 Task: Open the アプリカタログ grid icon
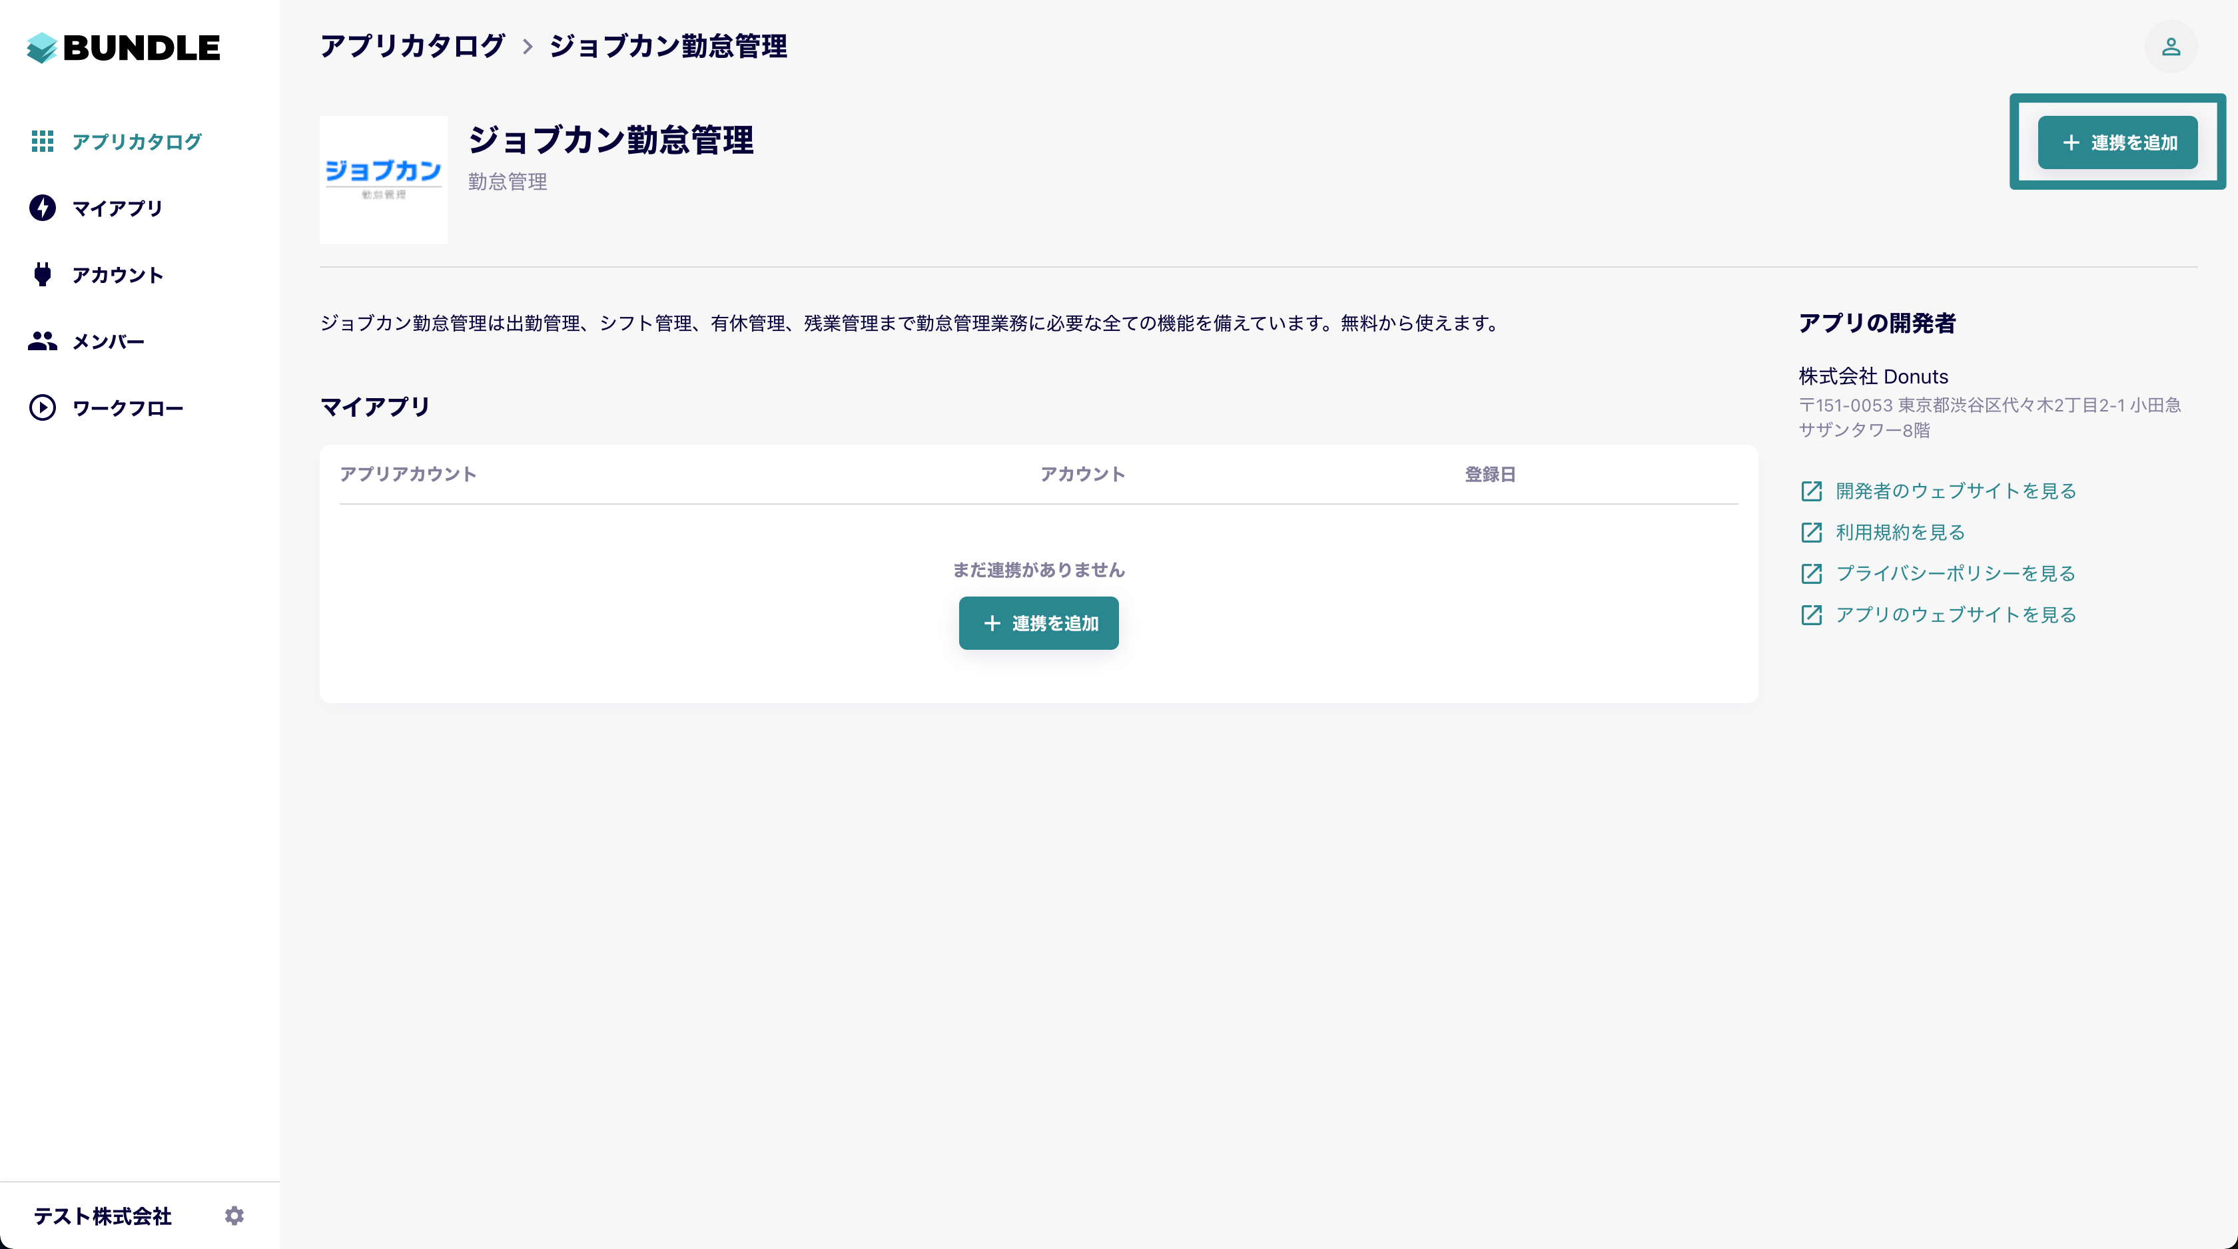[x=43, y=140]
